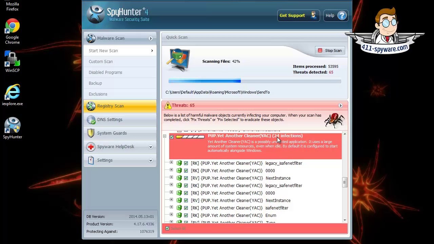The height and width of the screenshot is (244, 434).
Task: Expand the isafenetfilter row plus sign
Action: coord(171,207)
